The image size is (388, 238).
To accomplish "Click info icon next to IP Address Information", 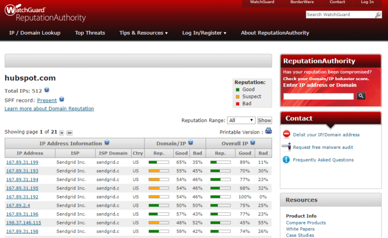I will click(x=107, y=142).
